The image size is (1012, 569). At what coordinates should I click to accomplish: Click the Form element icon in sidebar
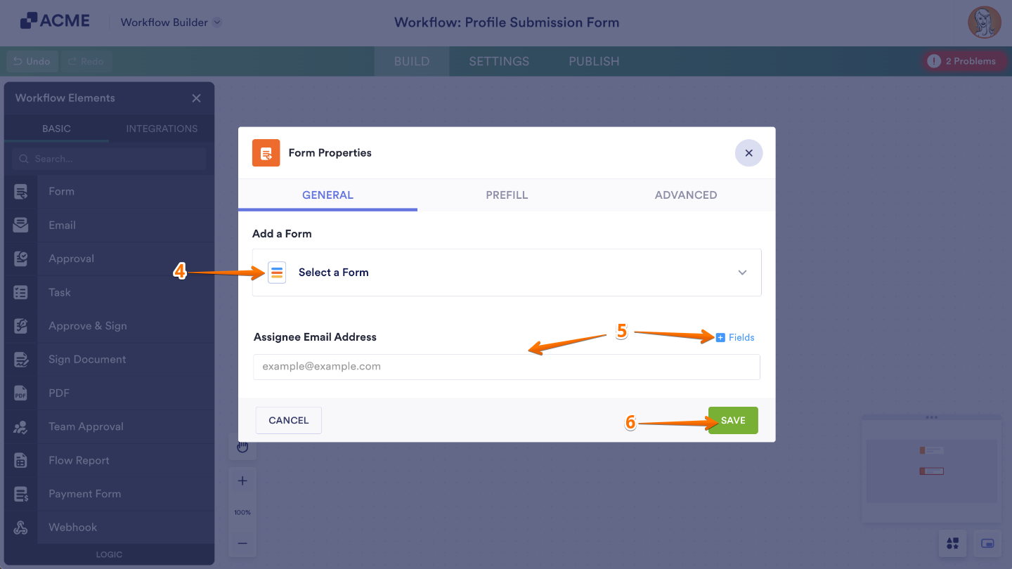[x=21, y=191]
